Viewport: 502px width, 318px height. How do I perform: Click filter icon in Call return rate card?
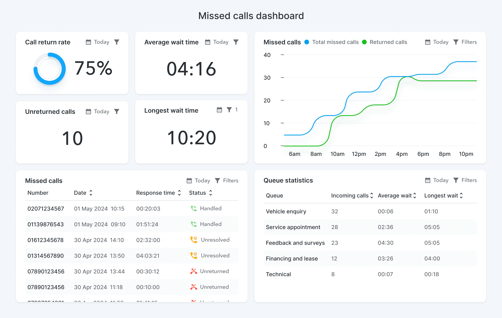tap(117, 42)
